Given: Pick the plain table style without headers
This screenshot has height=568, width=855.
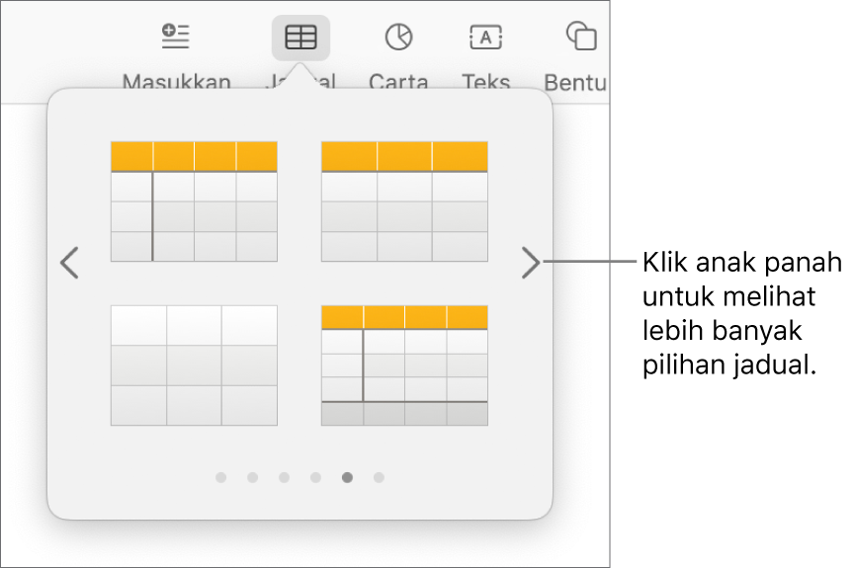Looking at the screenshot, I should (x=194, y=365).
